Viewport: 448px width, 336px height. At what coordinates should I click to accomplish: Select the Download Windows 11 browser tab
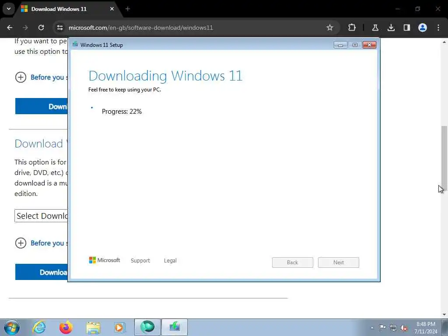(69, 9)
